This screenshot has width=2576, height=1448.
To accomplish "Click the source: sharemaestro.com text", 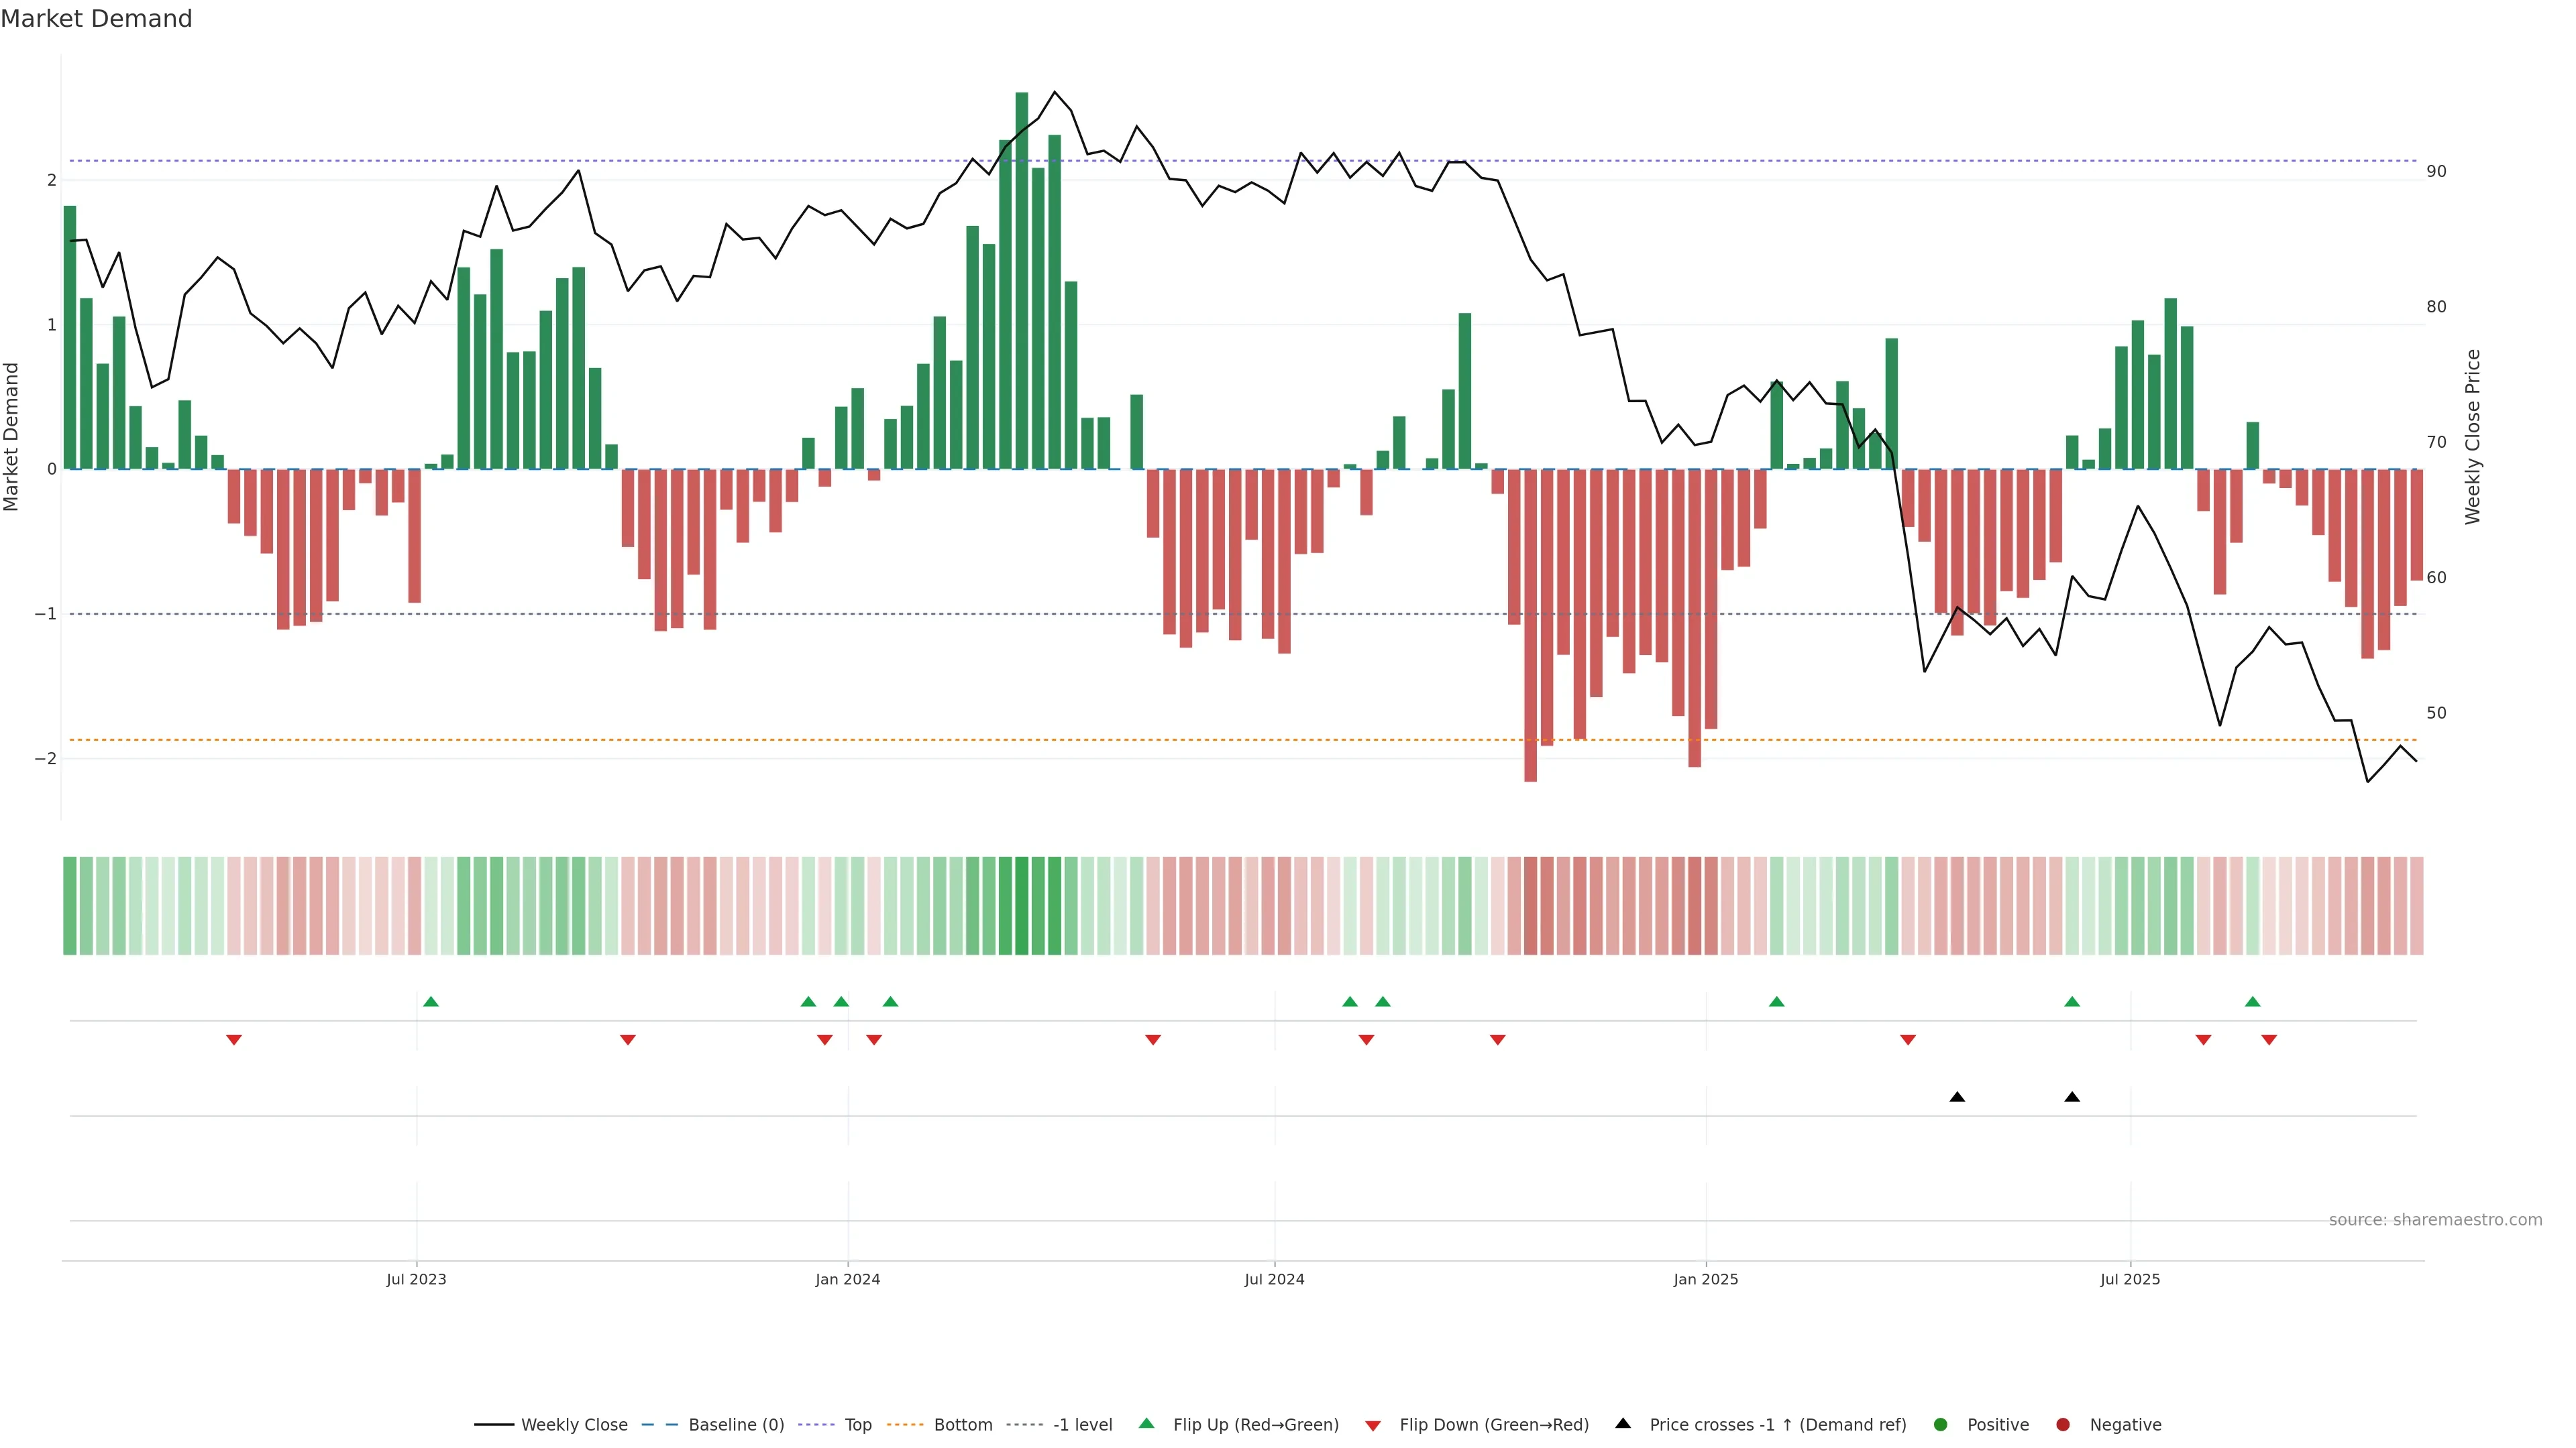I will (2435, 1219).
